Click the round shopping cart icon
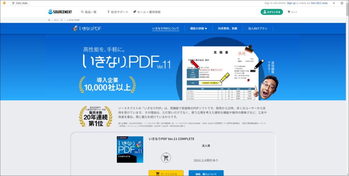349x176 pixels. 166,158
